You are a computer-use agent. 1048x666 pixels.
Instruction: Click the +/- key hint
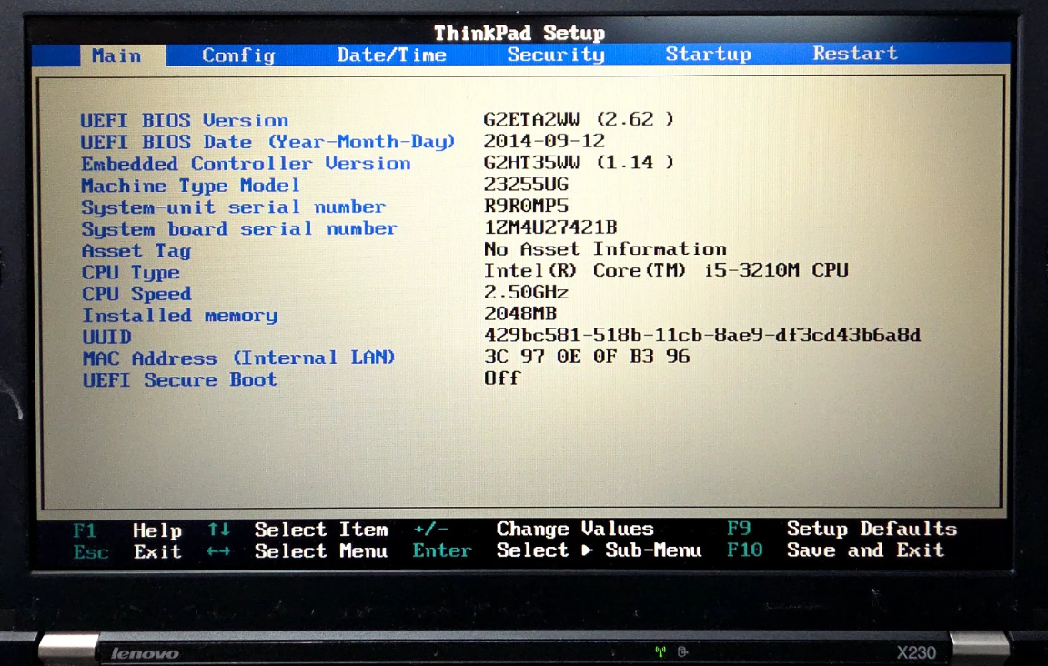pos(430,529)
